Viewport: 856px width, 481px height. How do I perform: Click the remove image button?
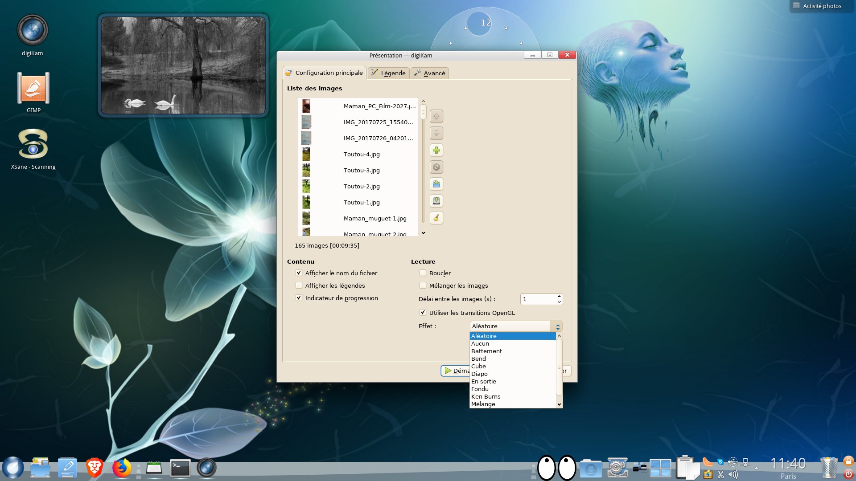(x=436, y=167)
